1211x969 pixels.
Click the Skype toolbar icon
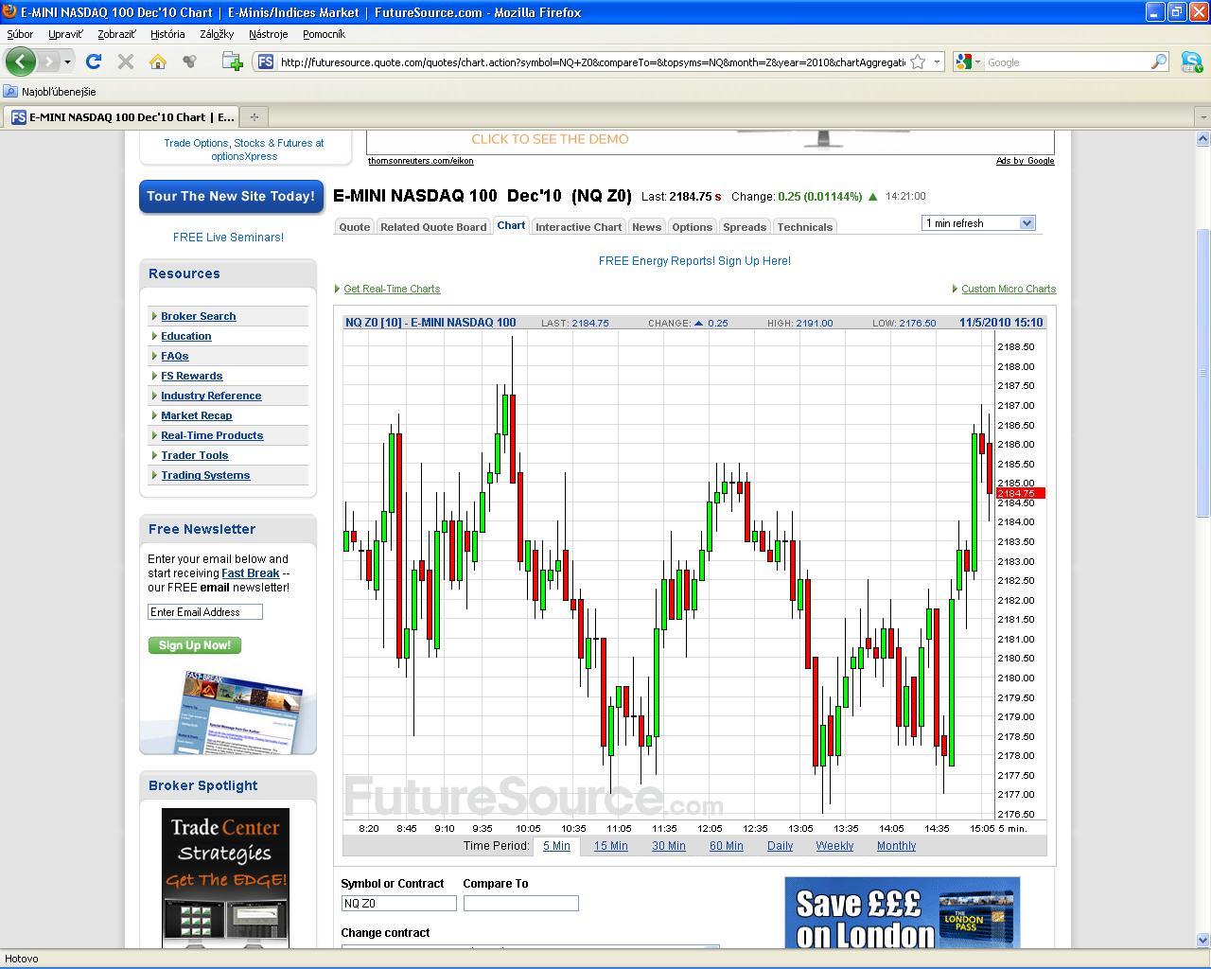(x=1191, y=62)
